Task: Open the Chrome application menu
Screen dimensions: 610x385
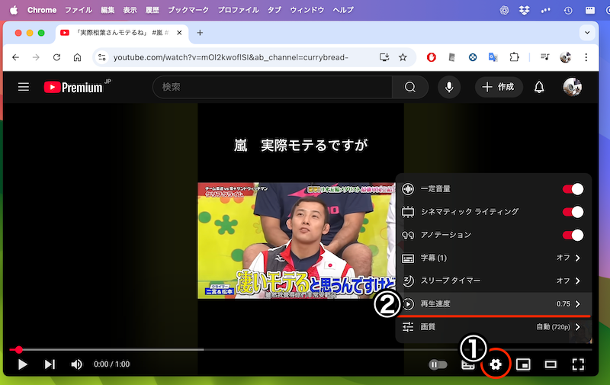Action: [x=42, y=10]
